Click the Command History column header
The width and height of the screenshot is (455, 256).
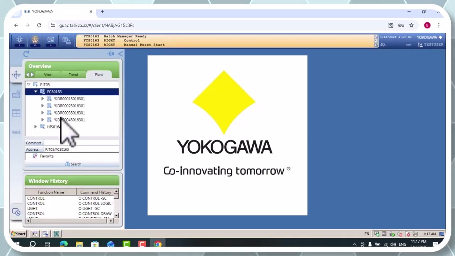pos(95,192)
